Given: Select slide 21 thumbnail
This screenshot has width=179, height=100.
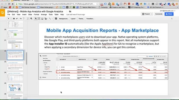Looking at the screenshot, I should (15, 44).
